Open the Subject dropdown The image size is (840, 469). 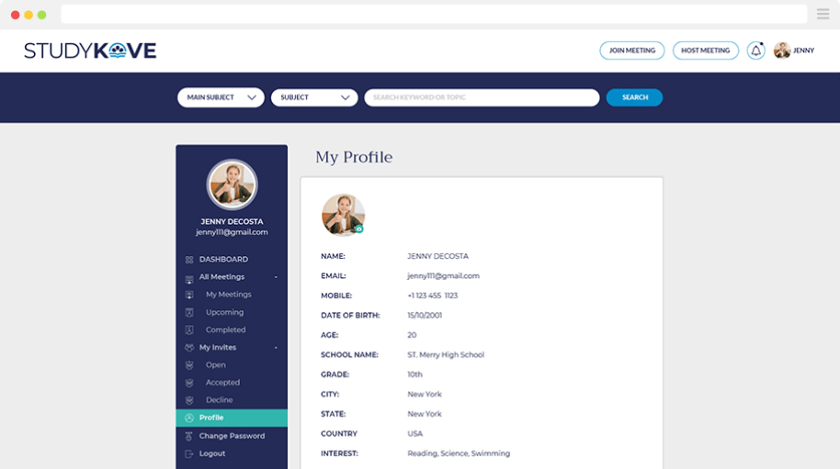pyautogui.click(x=313, y=97)
